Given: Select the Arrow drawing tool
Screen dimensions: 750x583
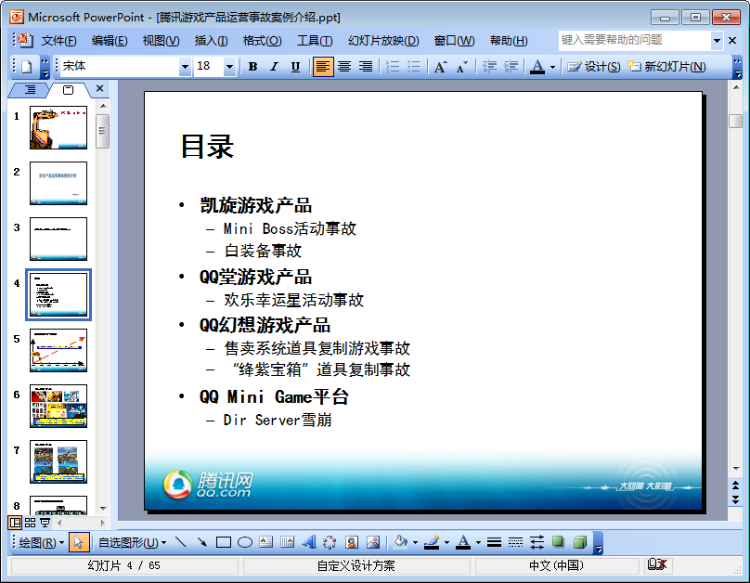Looking at the screenshot, I should (201, 542).
